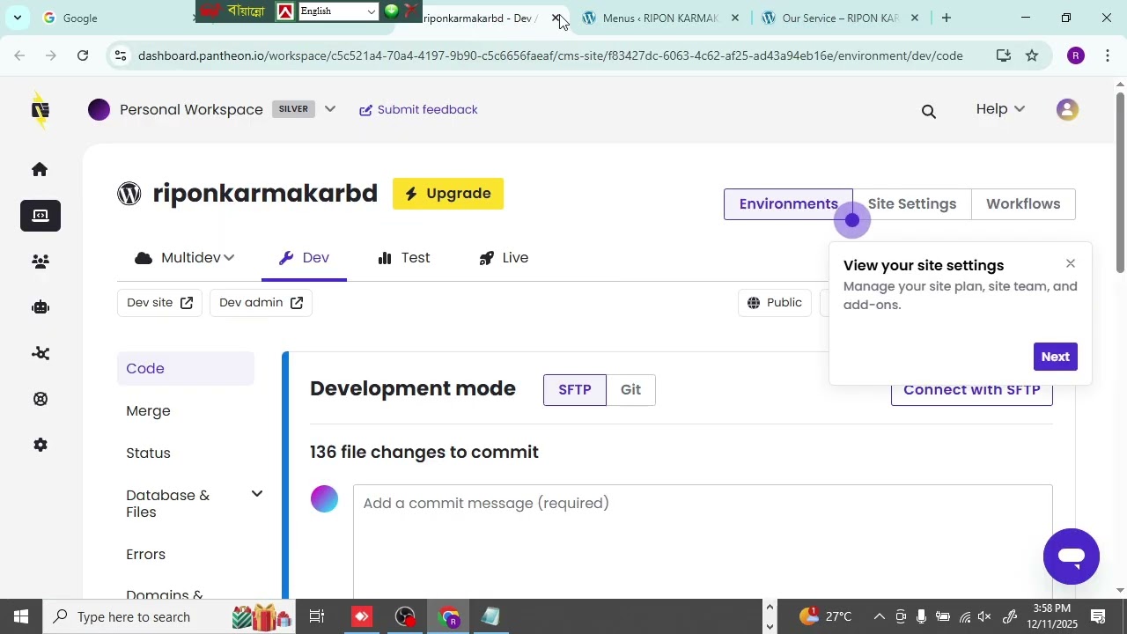Screen dimensions: 1127x634
Task: View site information icon in address bar
Action: click(122, 55)
